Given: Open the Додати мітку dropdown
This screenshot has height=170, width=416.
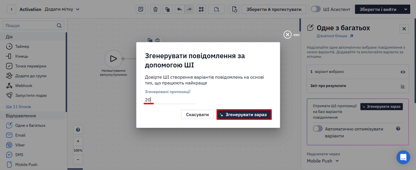Looking at the screenshot, I should [62, 9].
